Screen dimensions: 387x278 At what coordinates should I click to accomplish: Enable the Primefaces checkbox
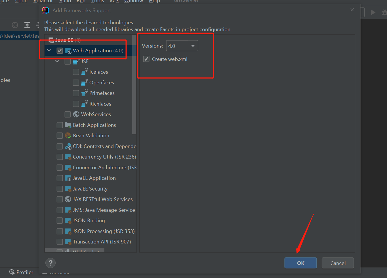[x=76, y=93]
